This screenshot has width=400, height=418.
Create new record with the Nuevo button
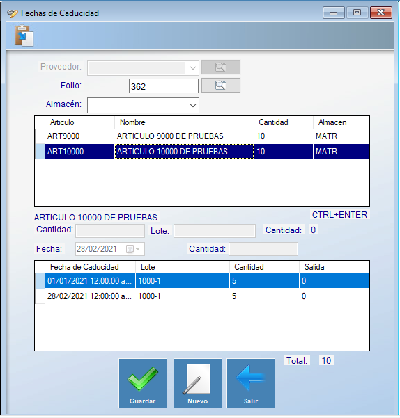(198, 383)
